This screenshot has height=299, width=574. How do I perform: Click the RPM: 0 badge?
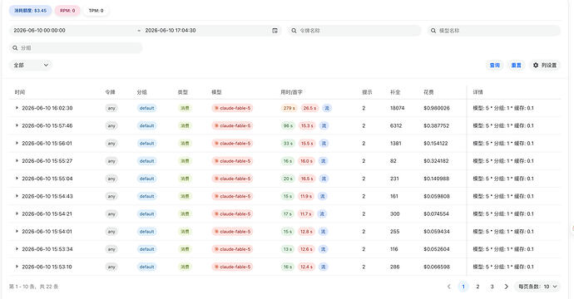[67, 11]
